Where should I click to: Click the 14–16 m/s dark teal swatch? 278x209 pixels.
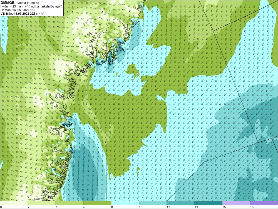tap(209, 203)
